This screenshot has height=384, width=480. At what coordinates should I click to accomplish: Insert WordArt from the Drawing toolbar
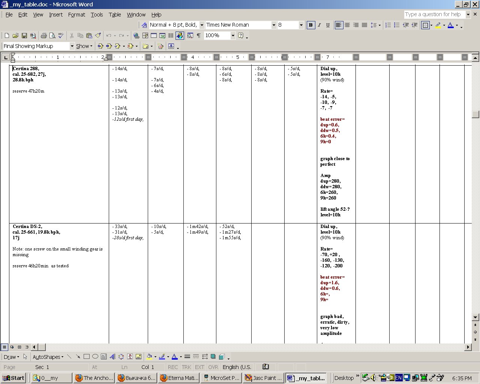coord(112,357)
